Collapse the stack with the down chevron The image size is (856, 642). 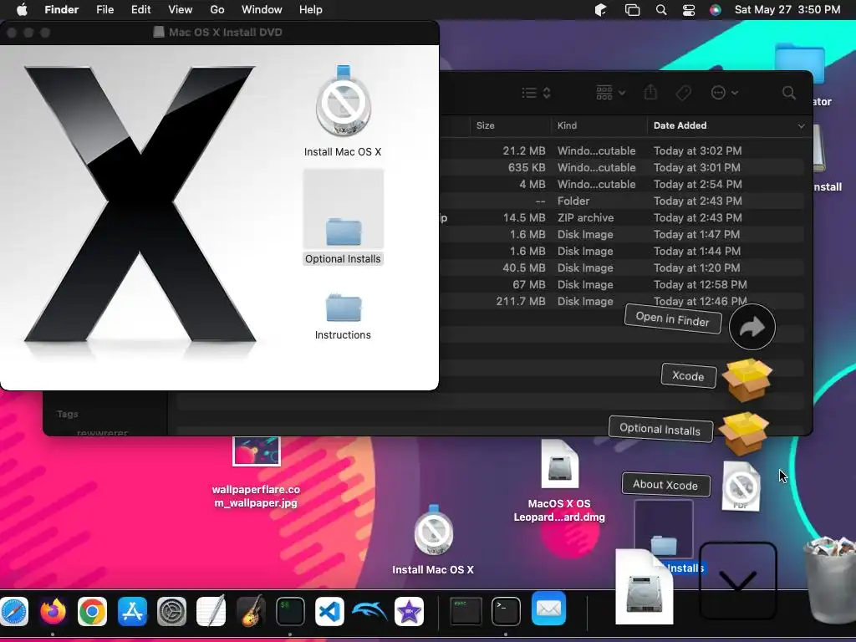pyautogui.click(x=737, y=581)
